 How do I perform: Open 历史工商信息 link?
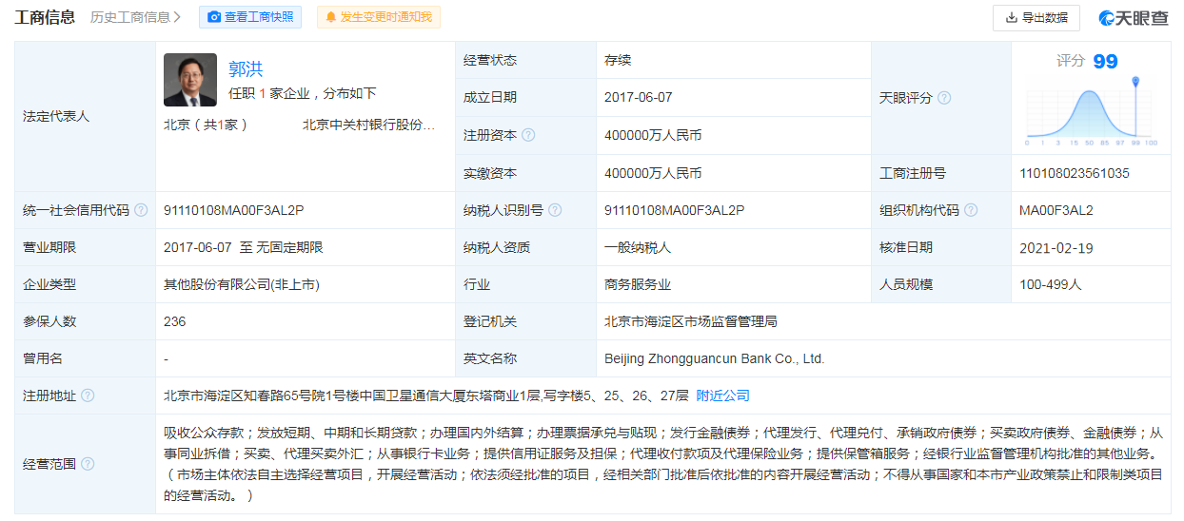tap(135, 17)
